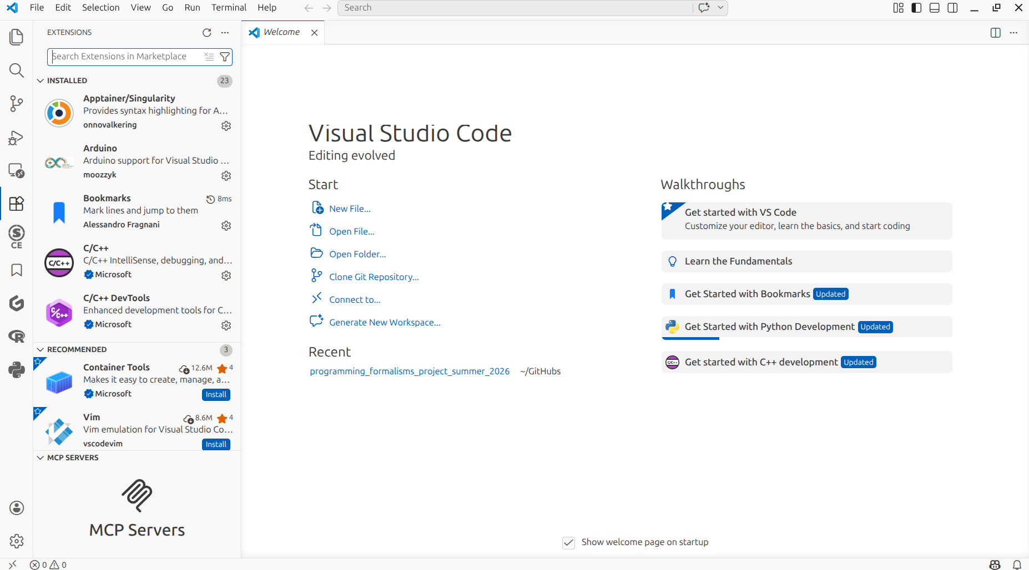Screen dimensions: 1029x570
Task: Open manage gear for C/C++ DevTools extension
Action: click(226, 325)
